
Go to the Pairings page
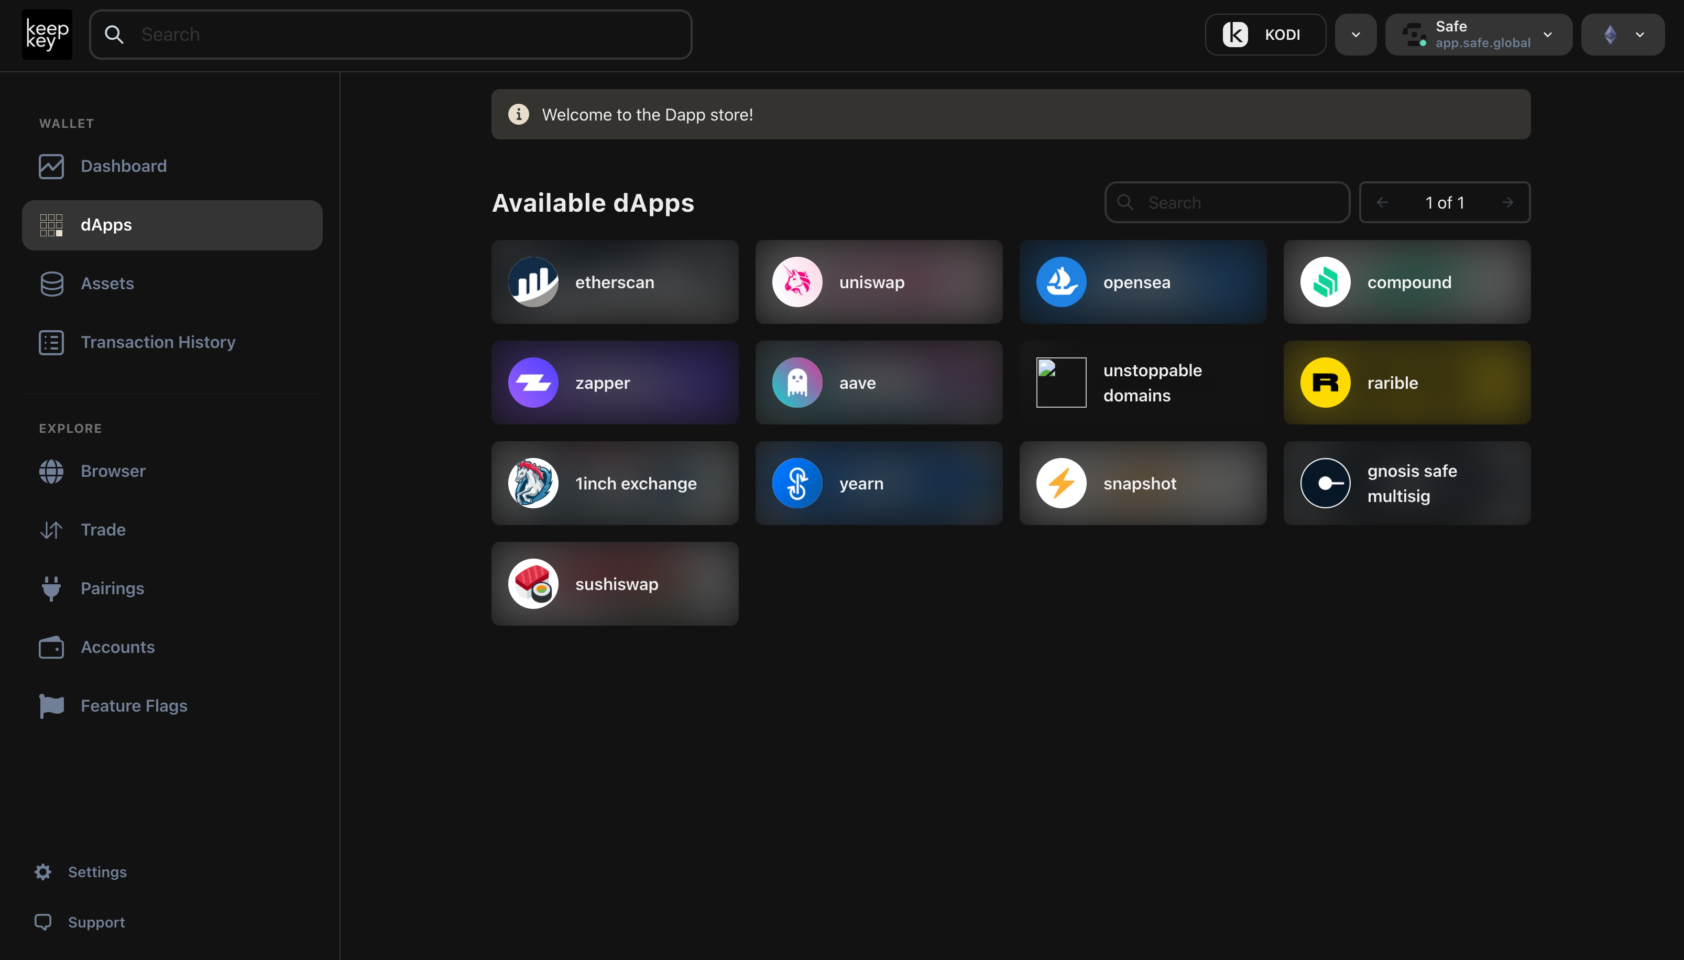112,588
